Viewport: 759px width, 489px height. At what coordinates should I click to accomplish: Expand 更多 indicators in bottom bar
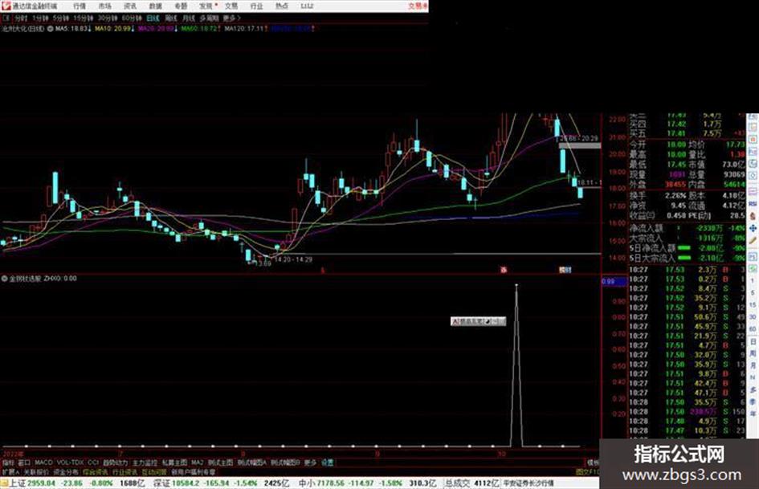310,463
